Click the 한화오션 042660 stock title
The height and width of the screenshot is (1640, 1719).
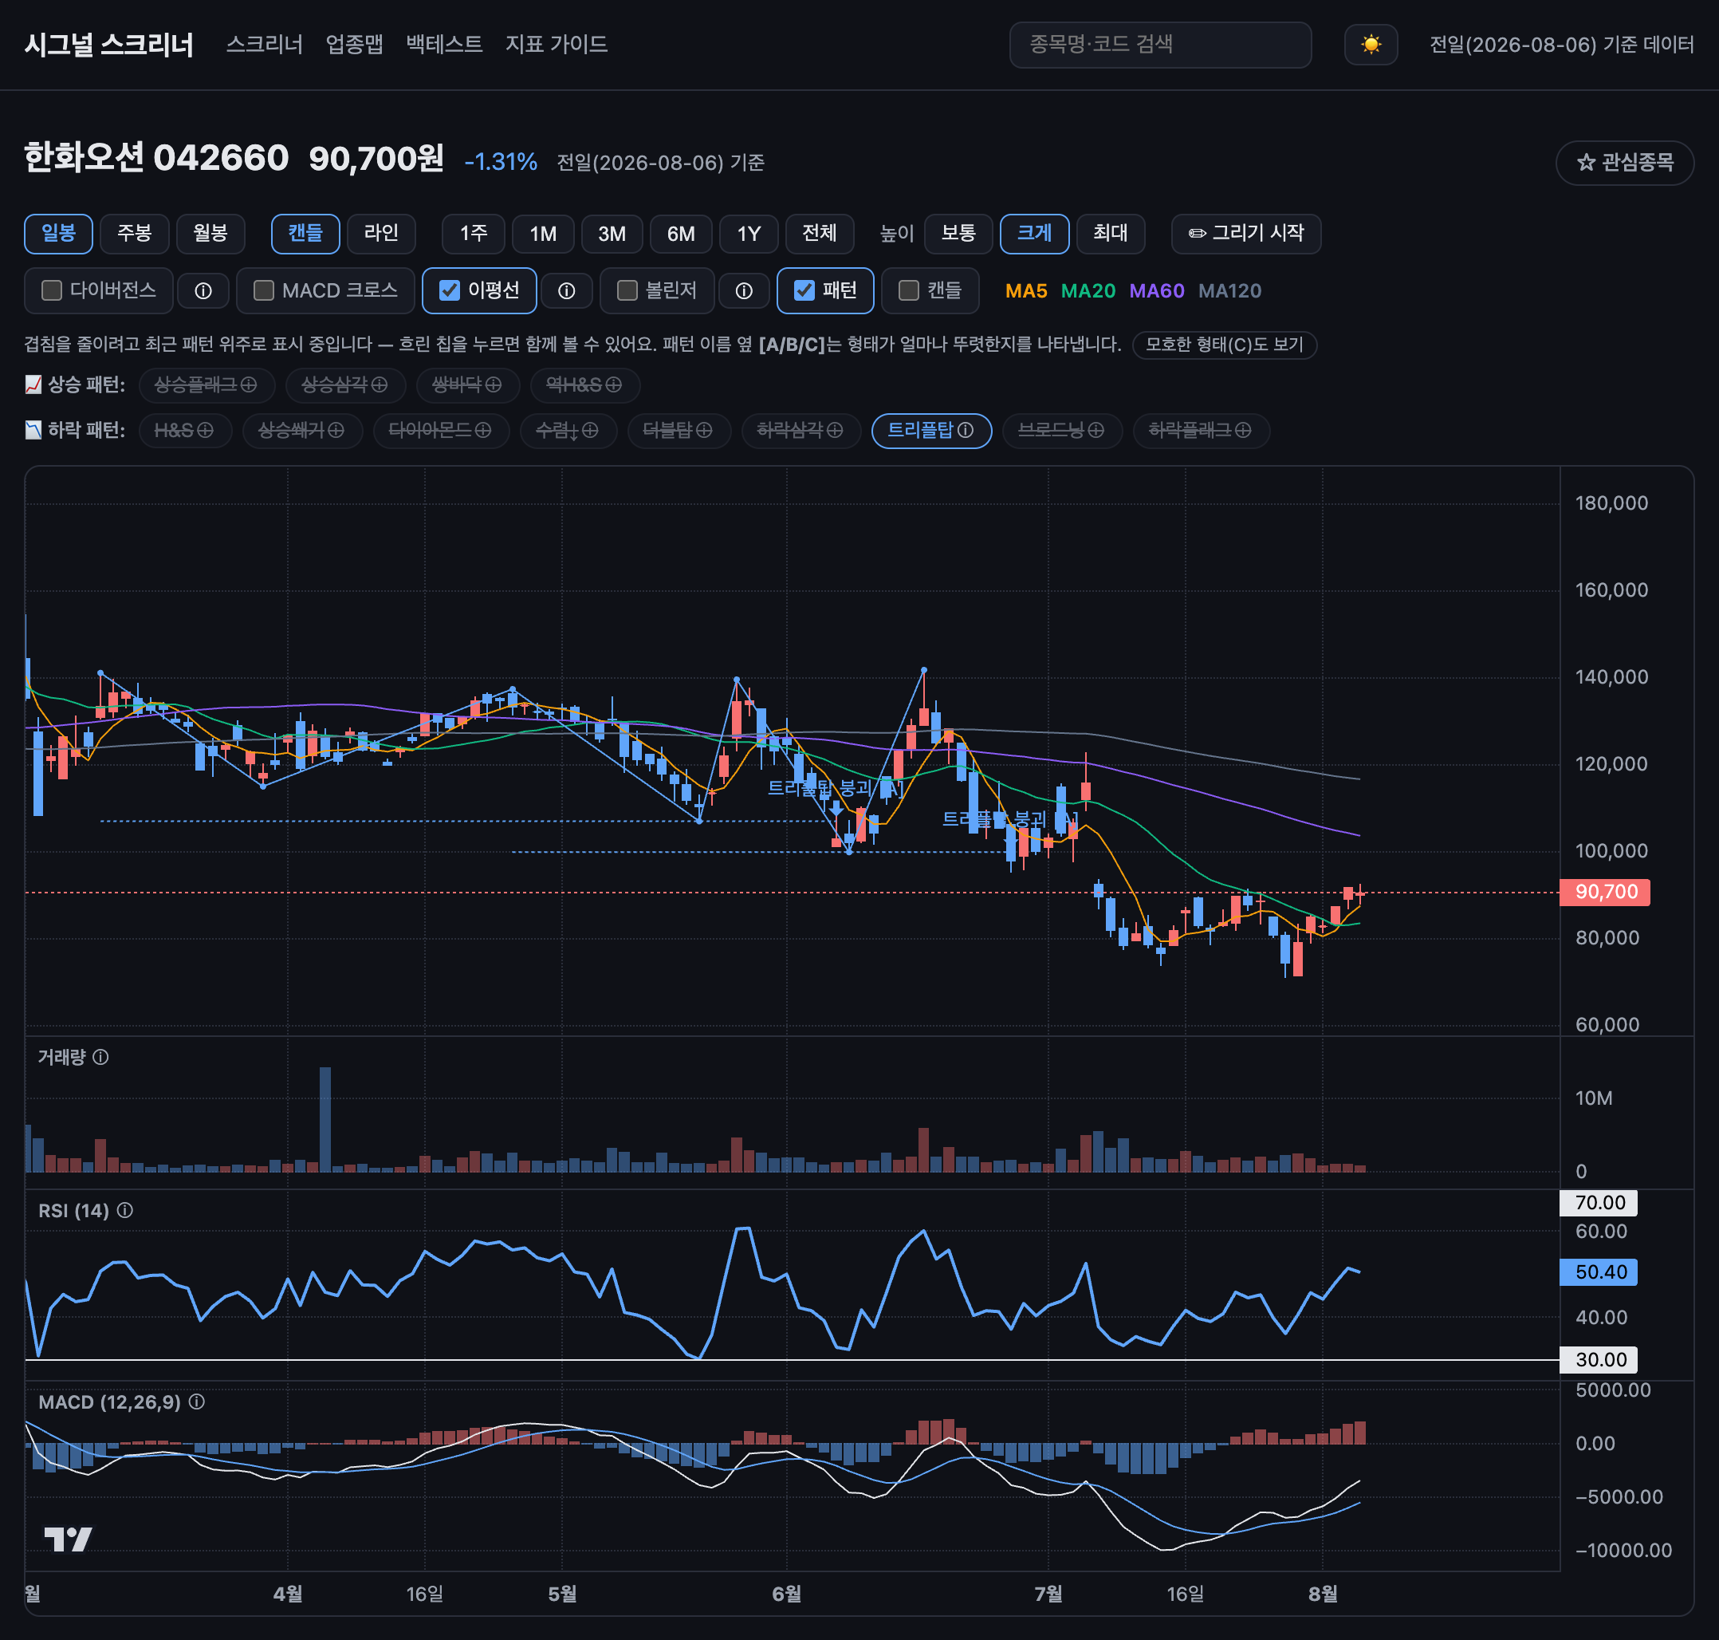156,158
